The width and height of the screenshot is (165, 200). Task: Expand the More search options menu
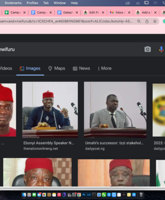coord(104,68)
